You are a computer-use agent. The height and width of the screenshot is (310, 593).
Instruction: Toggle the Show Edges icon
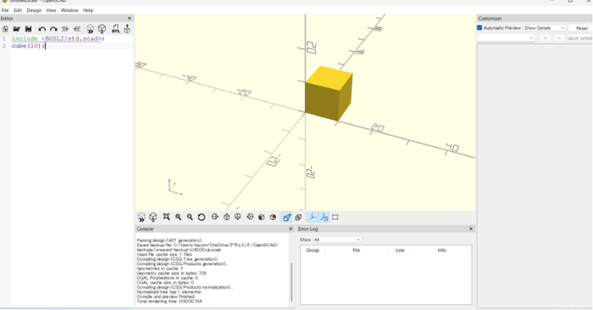click(x=335, y=217)
